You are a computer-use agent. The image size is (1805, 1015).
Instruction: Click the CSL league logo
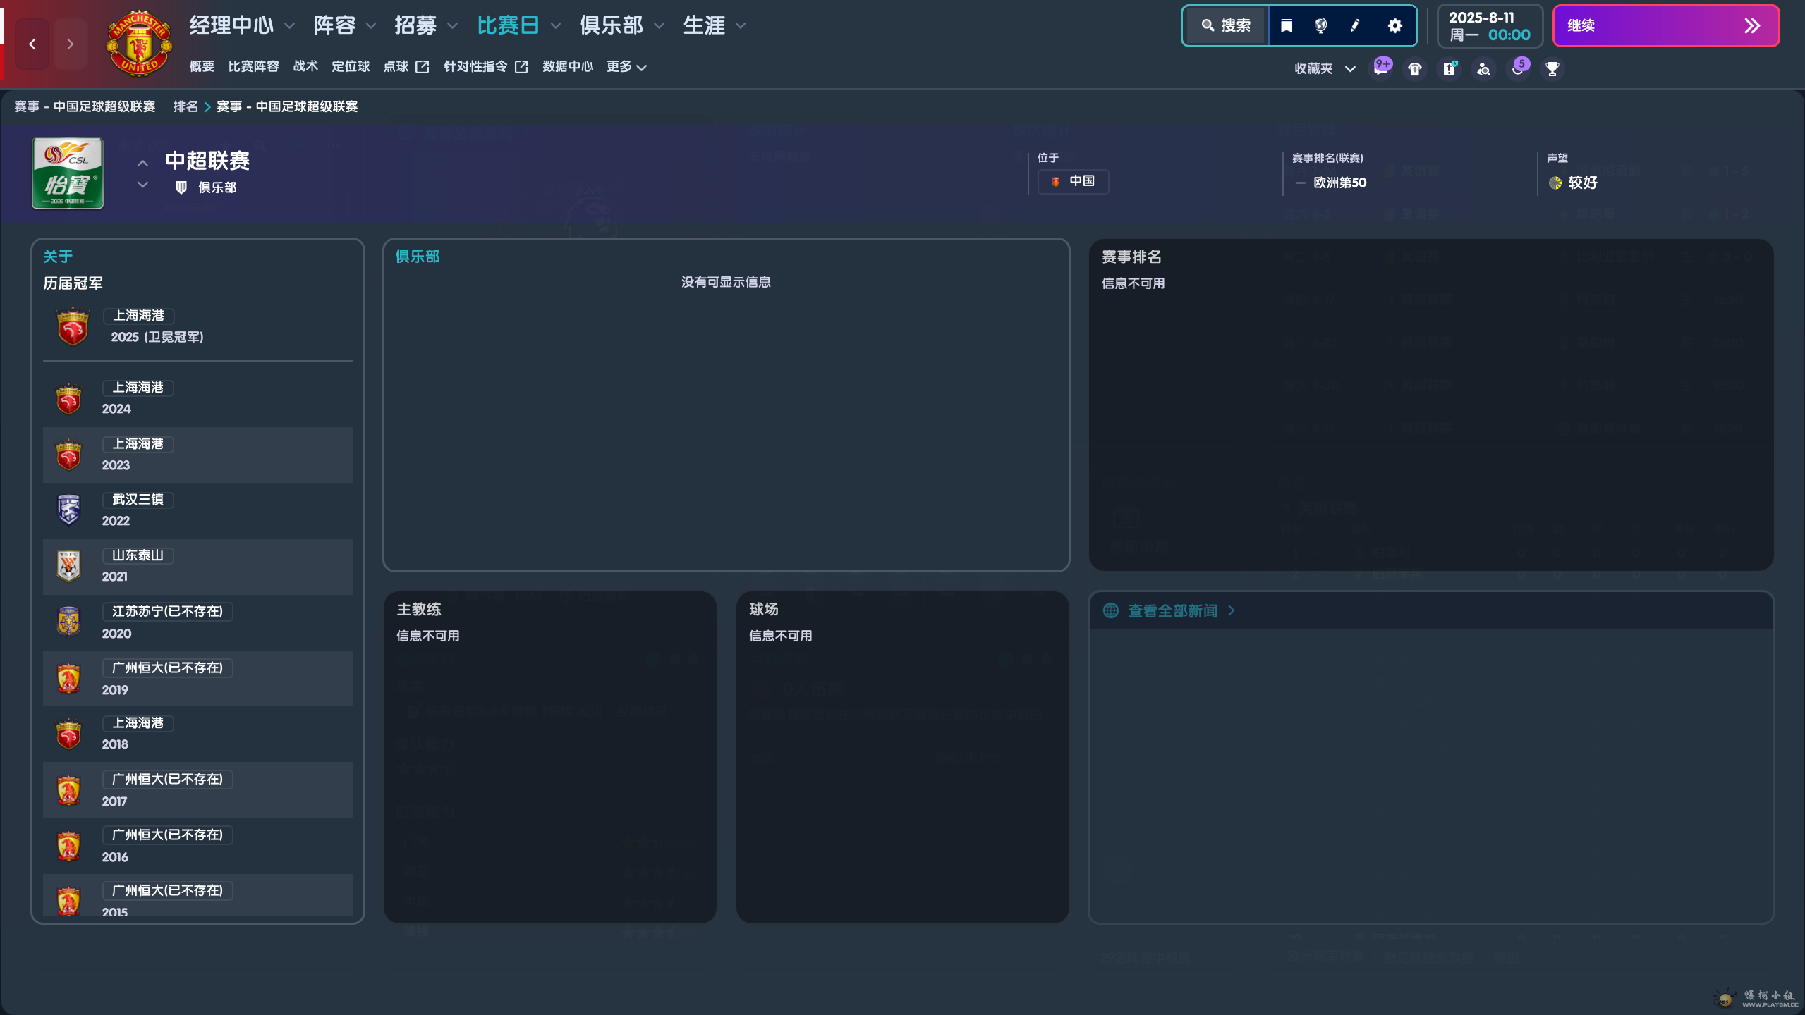point(68,173)
